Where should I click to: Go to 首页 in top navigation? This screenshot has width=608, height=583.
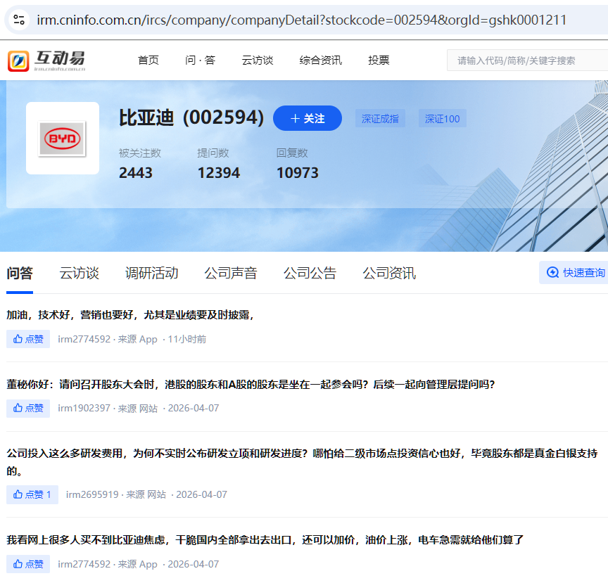pyautogui.click(x=148, y=60)
